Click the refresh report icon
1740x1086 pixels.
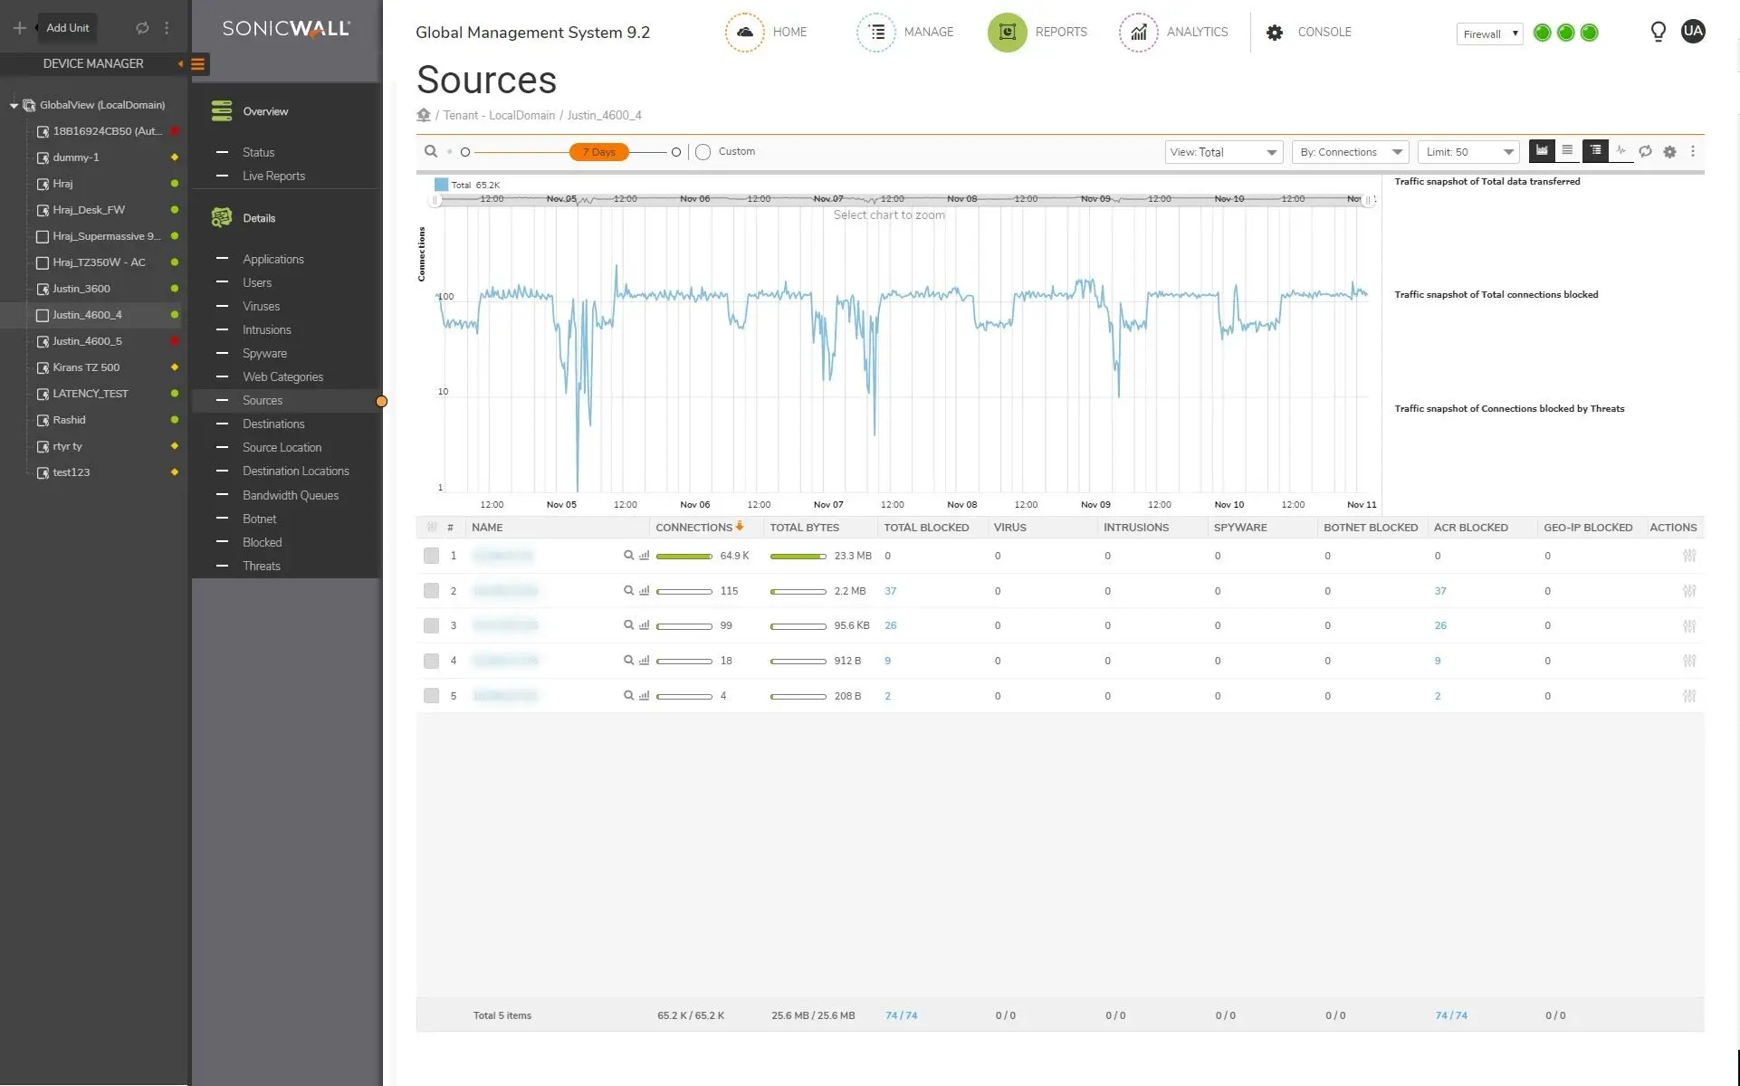point(1645,152)
